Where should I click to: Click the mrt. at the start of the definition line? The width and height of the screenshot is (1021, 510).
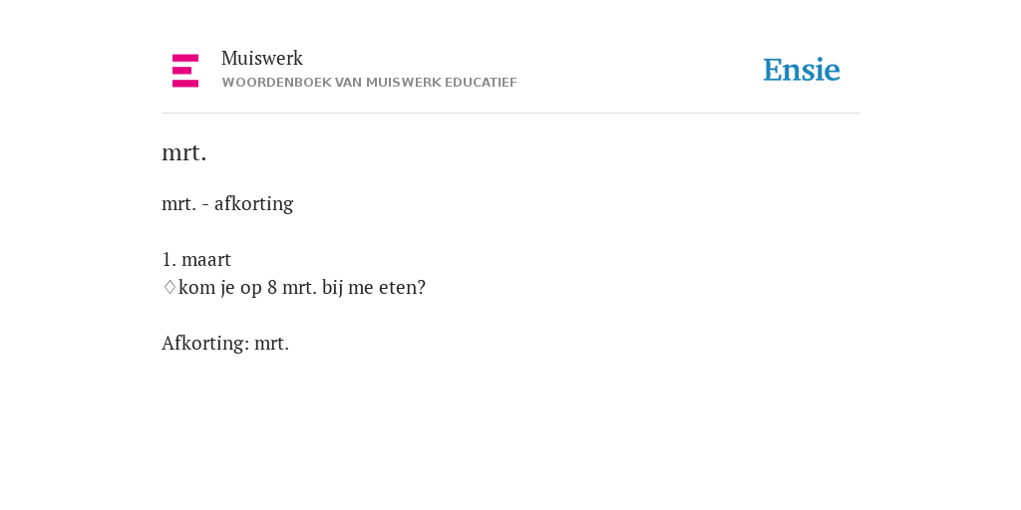coord(179,204)
